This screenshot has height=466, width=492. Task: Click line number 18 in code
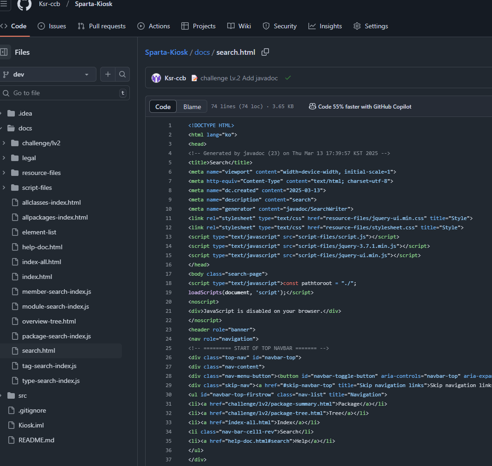pos(168,283)
